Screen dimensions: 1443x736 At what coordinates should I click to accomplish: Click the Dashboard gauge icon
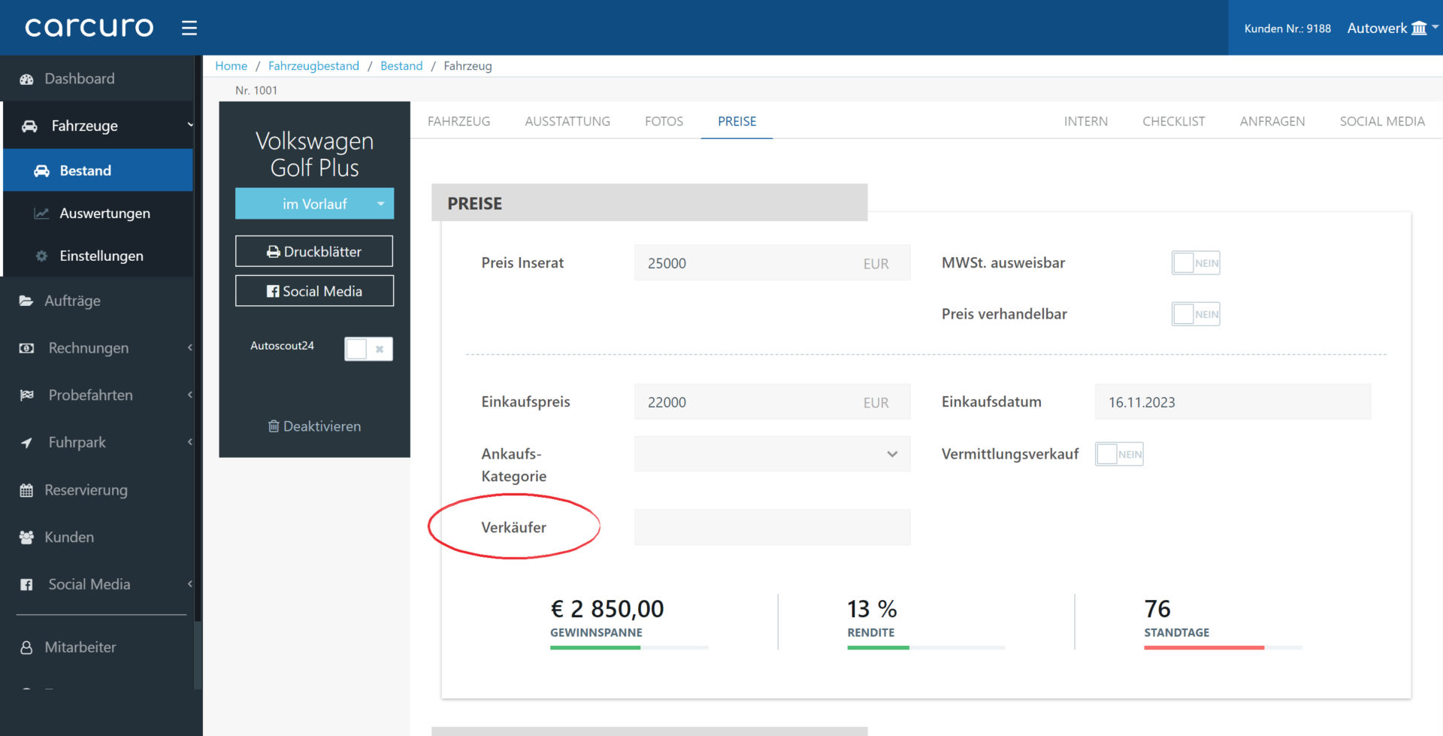point(26,79)
